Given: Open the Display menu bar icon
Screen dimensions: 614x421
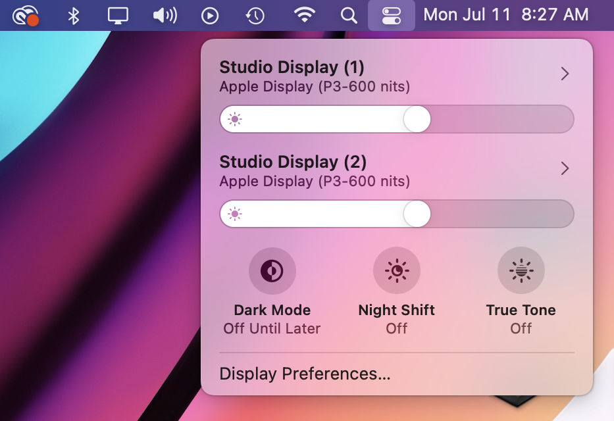Looking at the screenshot, I should tap(118, 16).
